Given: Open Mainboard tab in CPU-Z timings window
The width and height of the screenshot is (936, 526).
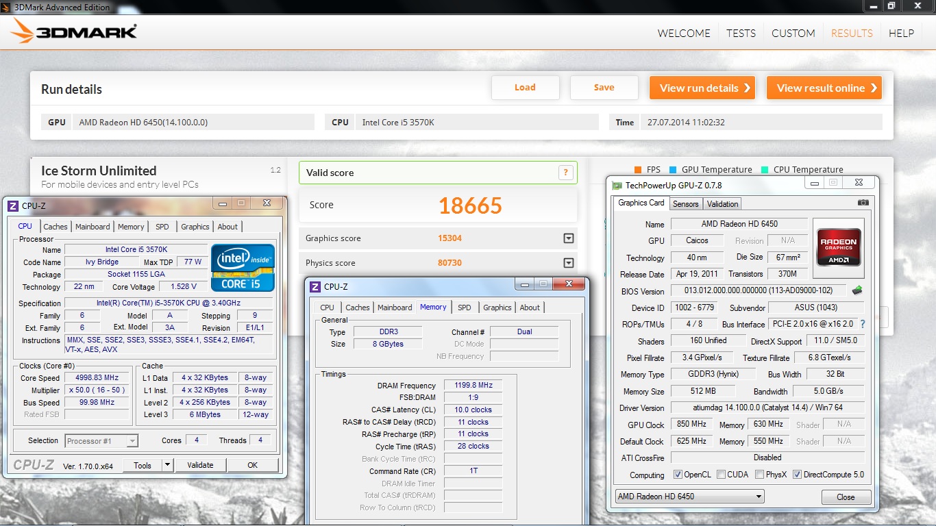Looking at the screenshot, I should [x=395, y=308].
